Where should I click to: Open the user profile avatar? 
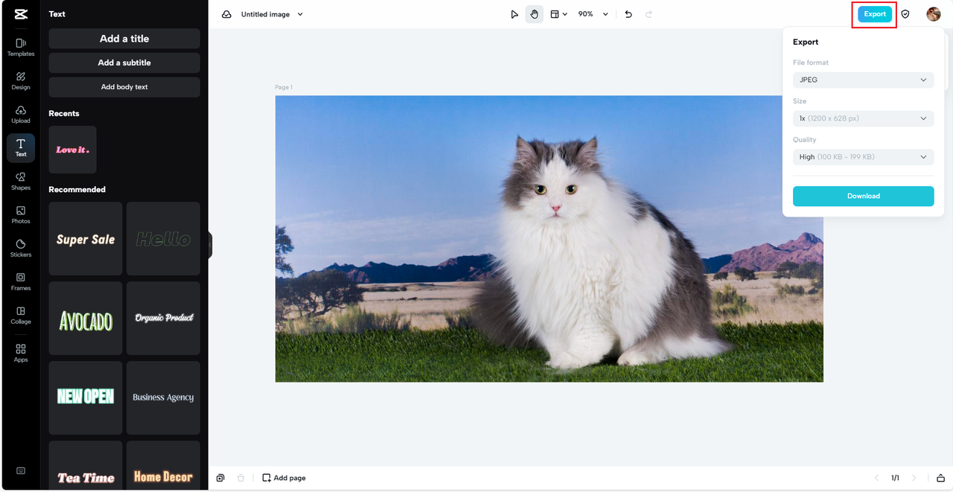(934, 14)
